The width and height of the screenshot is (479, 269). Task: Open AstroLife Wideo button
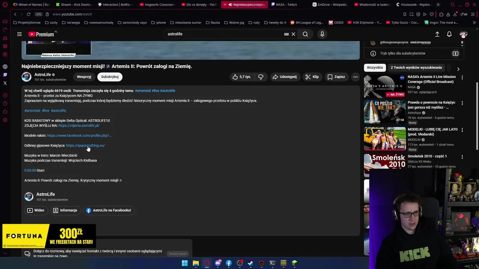[x=36, y=210]
